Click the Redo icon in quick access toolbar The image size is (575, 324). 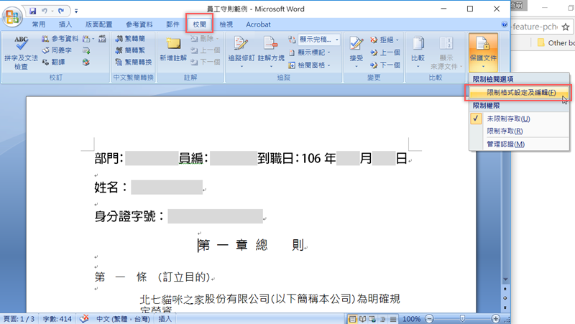click(x=61, y=11)
